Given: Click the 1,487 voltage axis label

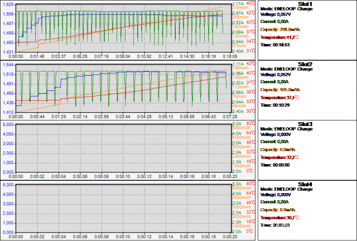Looking at the screenshot, I should click(x=8, y=23).
